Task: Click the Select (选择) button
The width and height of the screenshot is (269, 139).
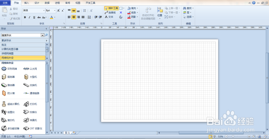Action: pyautogui.click(x=188, y=17)
